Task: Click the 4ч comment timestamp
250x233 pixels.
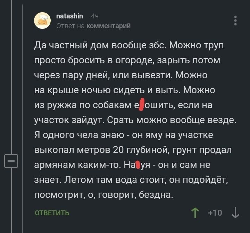Action: (94, 16)
